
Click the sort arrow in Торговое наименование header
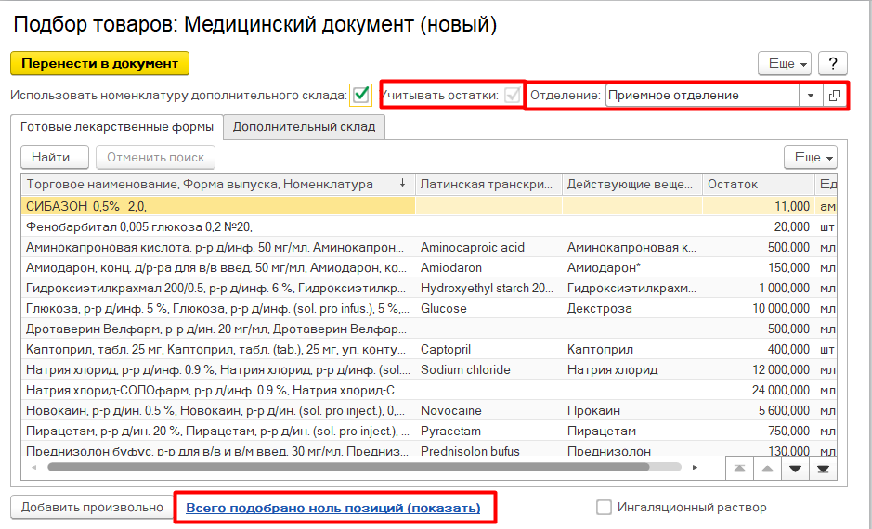coord(402,184)
